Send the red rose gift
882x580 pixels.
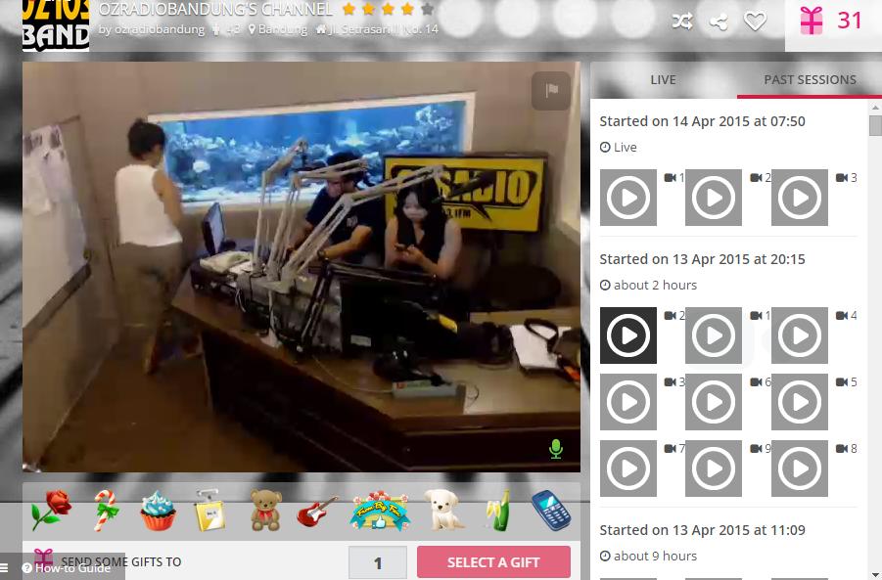(x=51, y=510)
